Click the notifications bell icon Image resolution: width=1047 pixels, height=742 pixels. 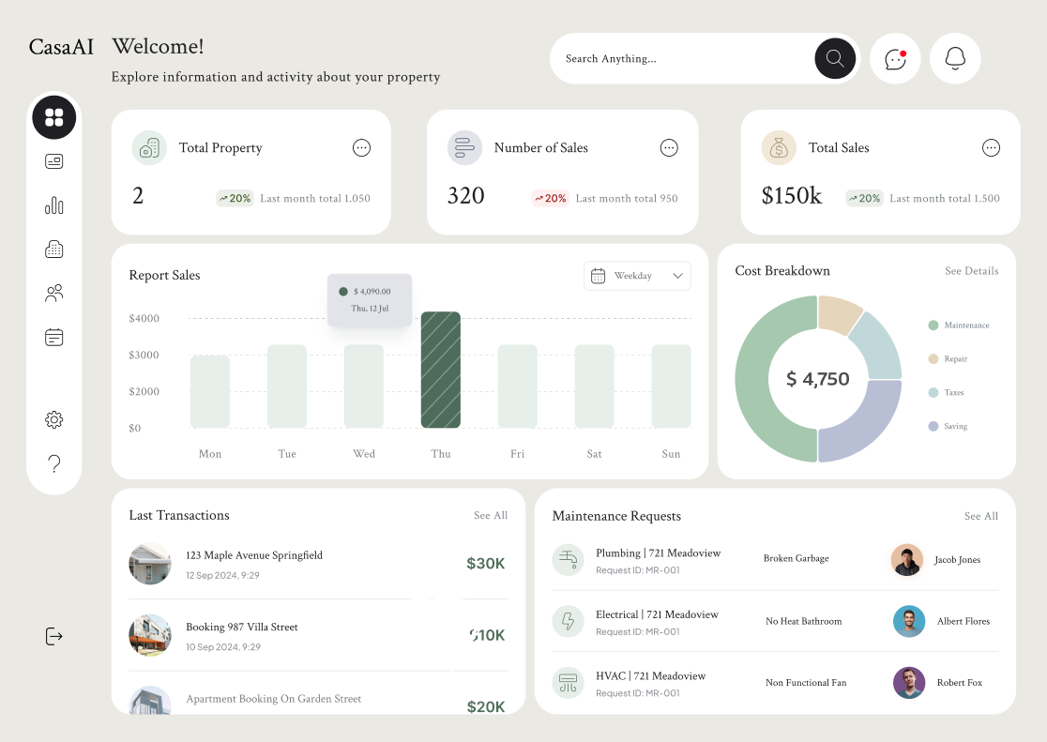click(x=955, y=58)
